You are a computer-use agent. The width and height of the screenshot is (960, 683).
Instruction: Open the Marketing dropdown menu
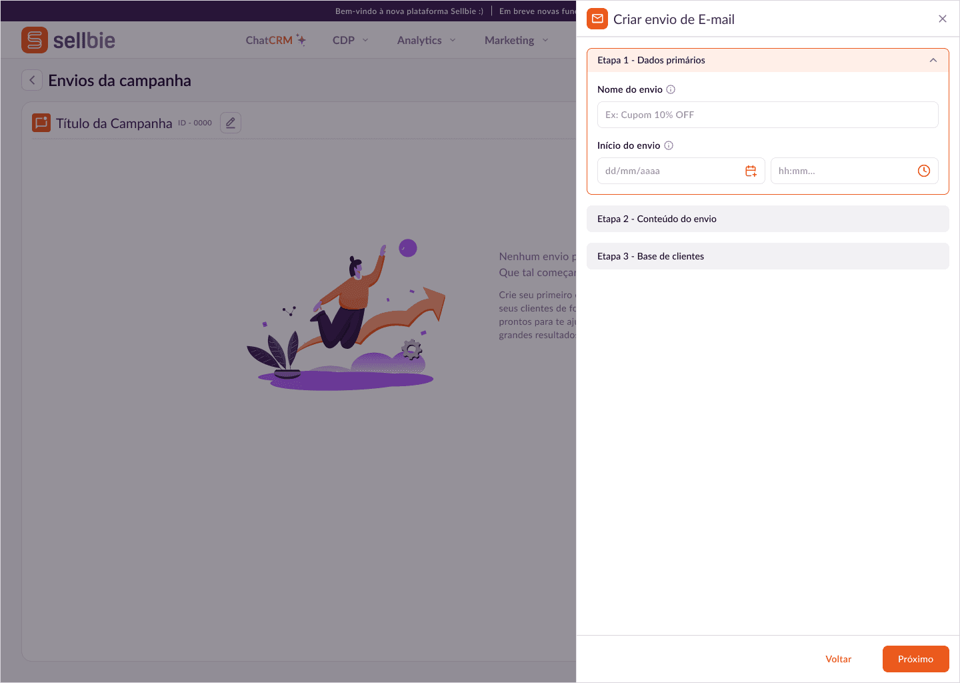click(517, 40)
